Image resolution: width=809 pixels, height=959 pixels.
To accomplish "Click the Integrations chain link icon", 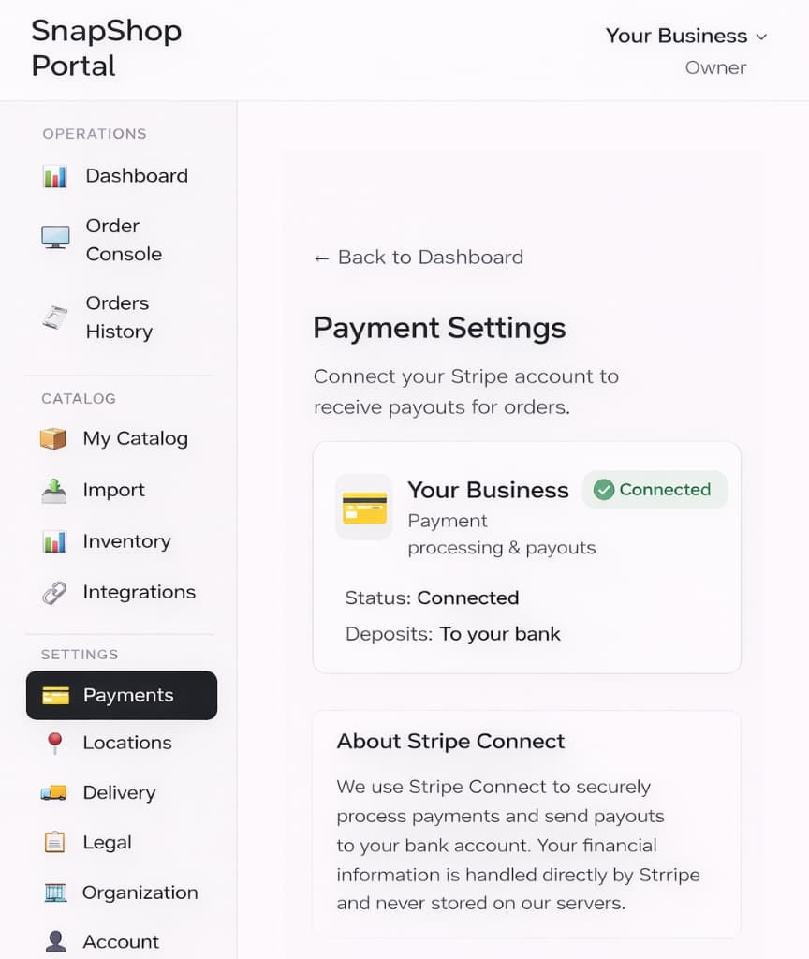I will pyautogui.click(x=53, y=591).
